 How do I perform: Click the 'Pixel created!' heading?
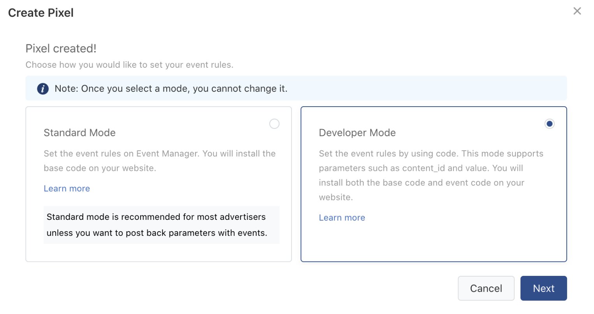(x=61, y=48)
